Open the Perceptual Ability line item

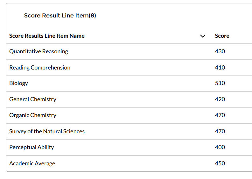coord(31,147)
